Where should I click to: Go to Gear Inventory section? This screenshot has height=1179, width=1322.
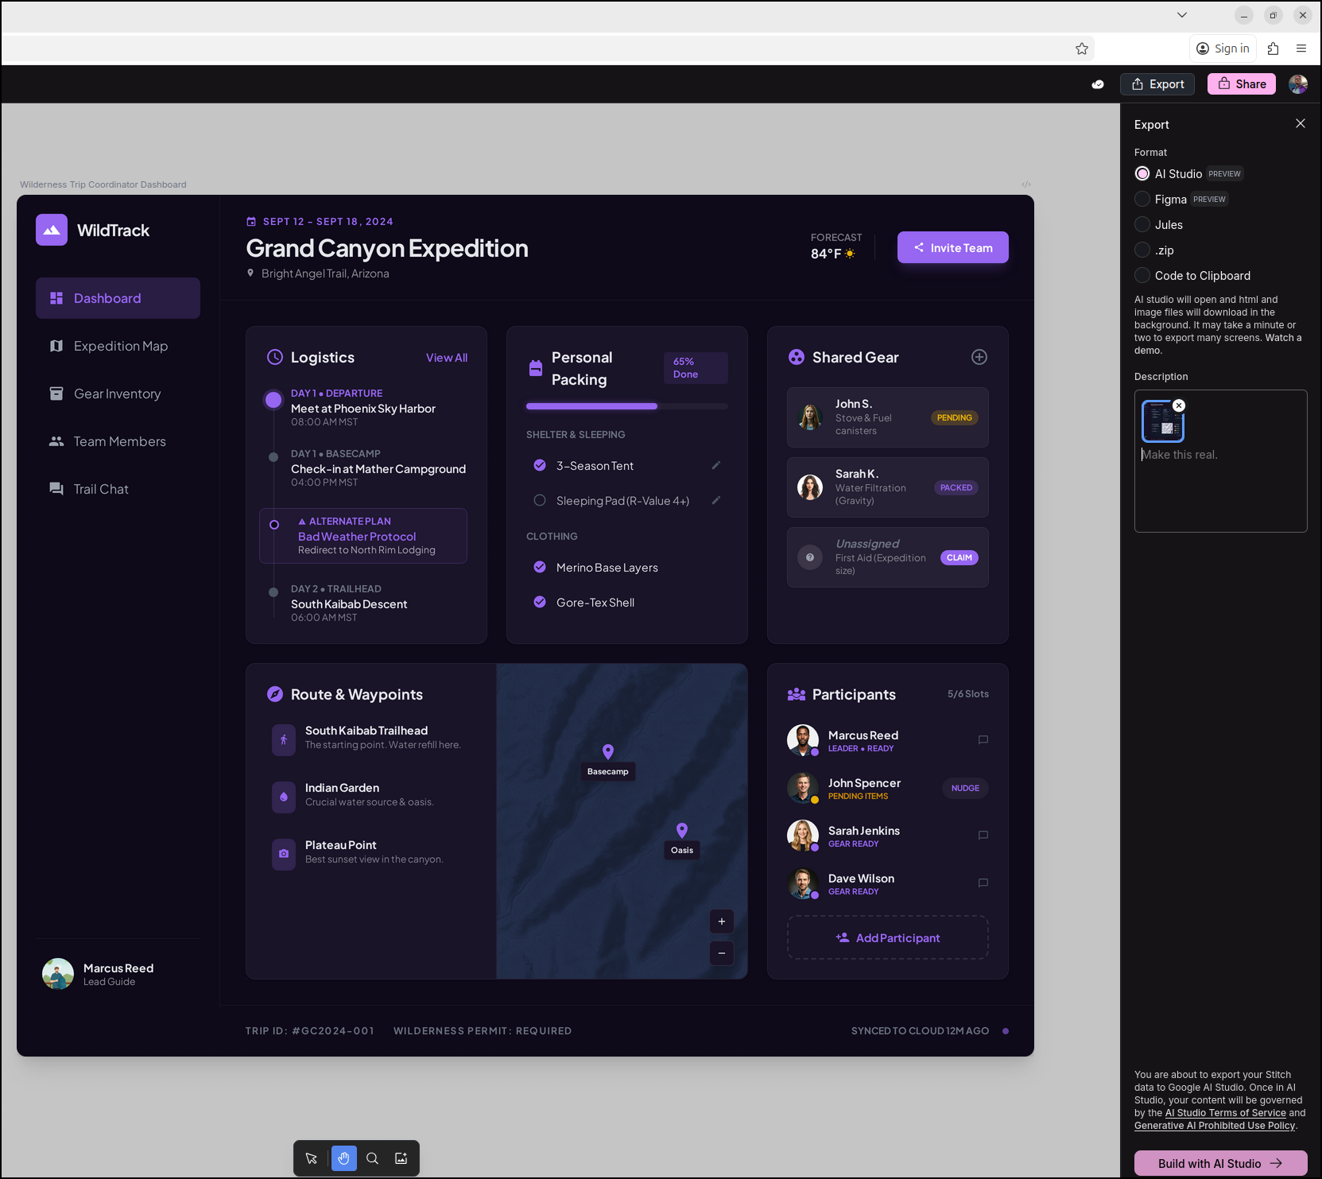117,394
